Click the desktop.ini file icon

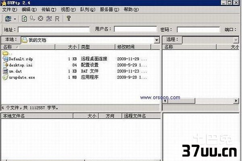tap(5, 65)
